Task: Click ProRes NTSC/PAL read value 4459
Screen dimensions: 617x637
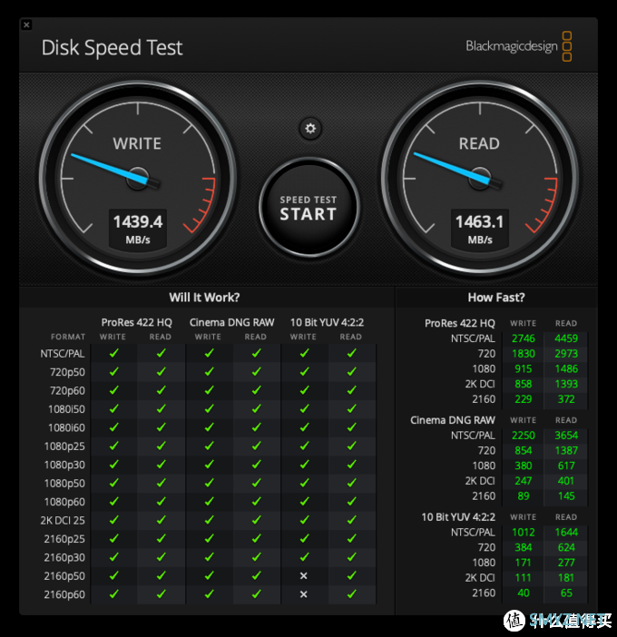Action: point(566,338)
